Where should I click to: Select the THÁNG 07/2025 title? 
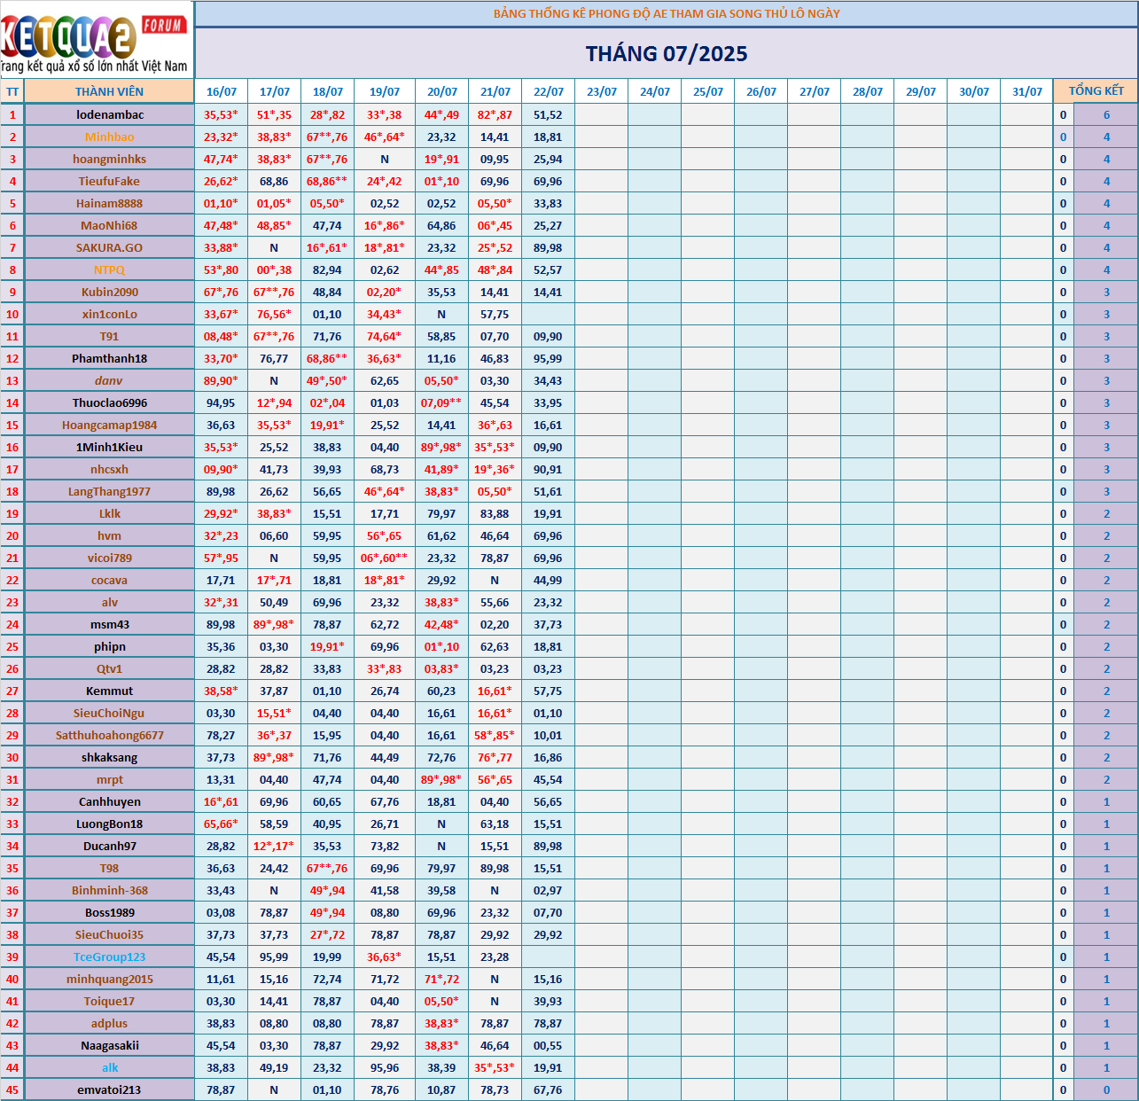coord(667,54)
